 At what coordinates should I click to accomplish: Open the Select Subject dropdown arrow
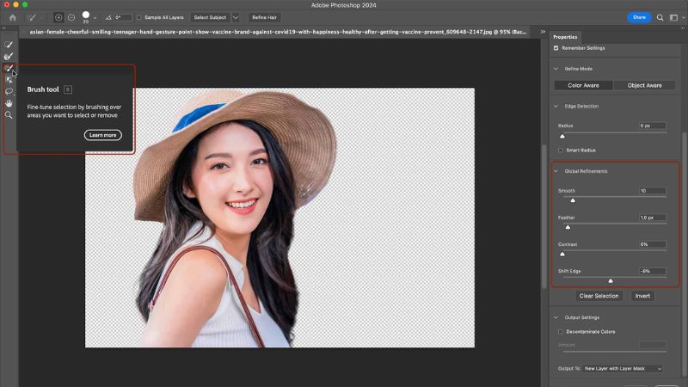(x=236, y=17)
